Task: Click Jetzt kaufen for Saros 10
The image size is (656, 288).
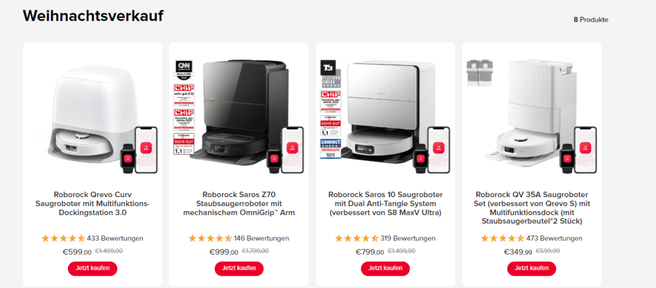Action: [385, 268]
